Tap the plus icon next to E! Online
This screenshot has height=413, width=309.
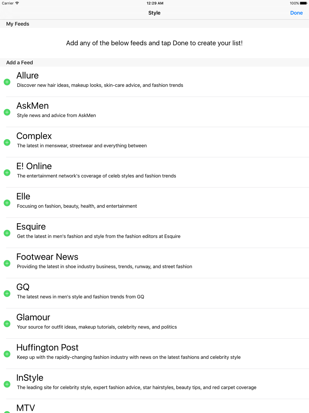pyautogui.click(x=7, y=173)
